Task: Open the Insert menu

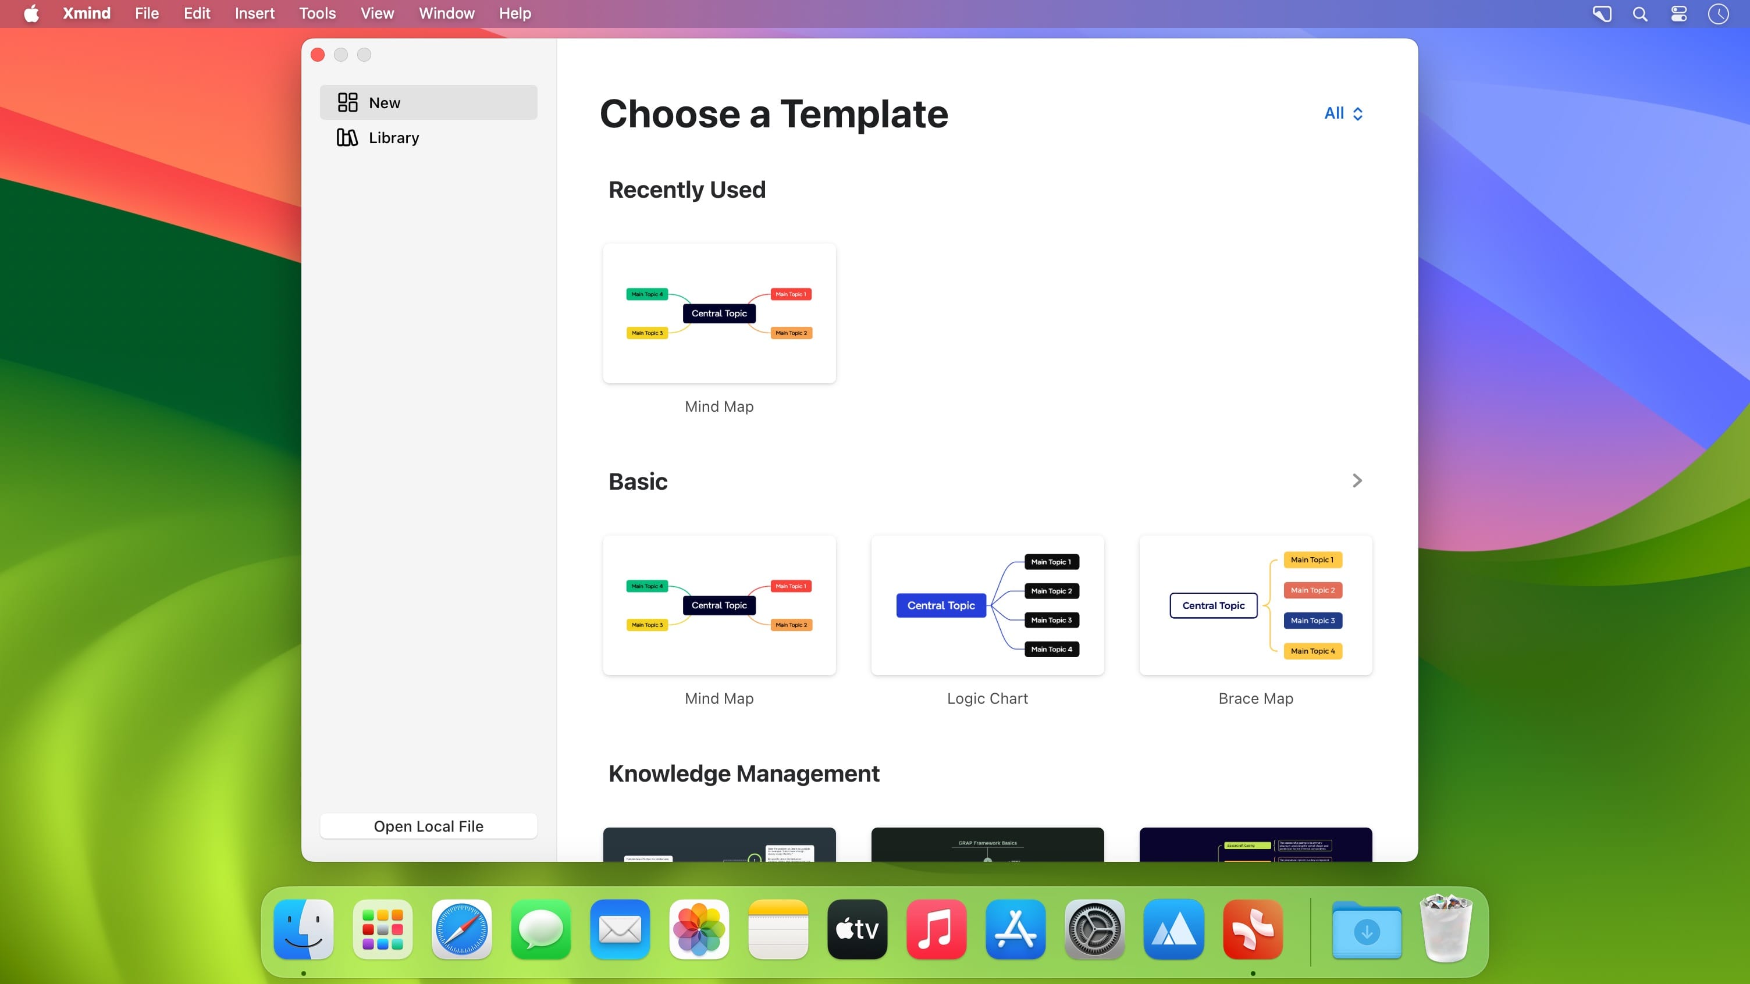Action: 255,13
